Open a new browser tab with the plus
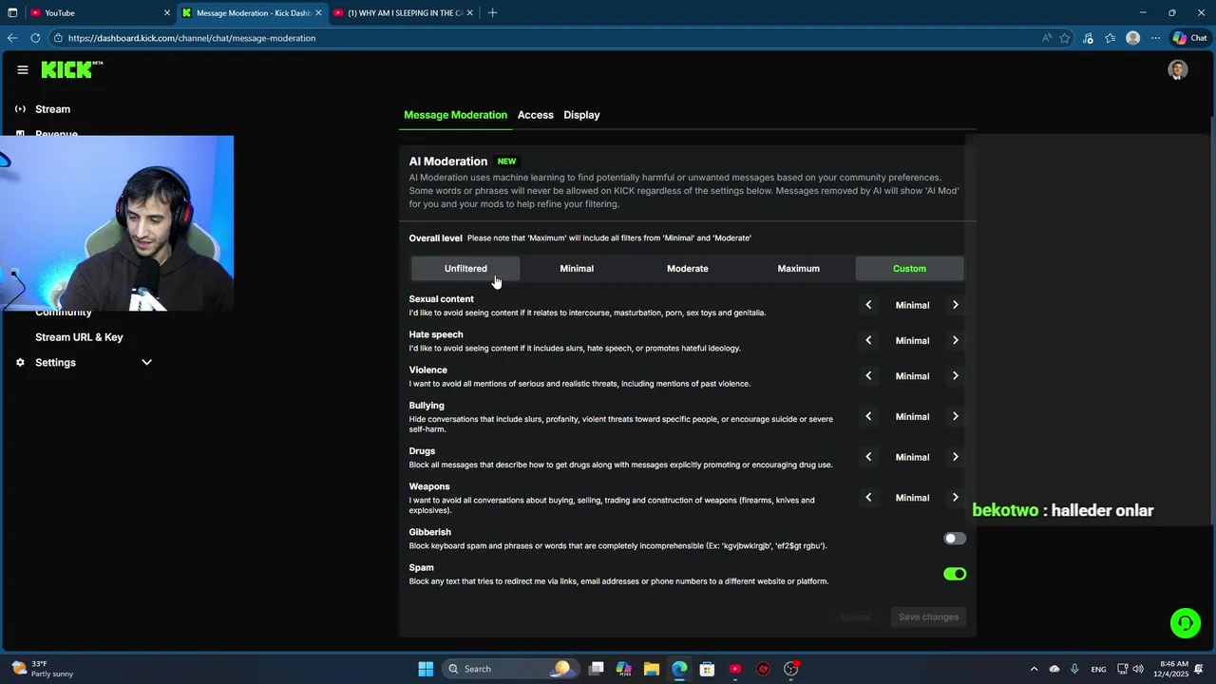Viewport: 1216px width, 684px height. point(492,13)
